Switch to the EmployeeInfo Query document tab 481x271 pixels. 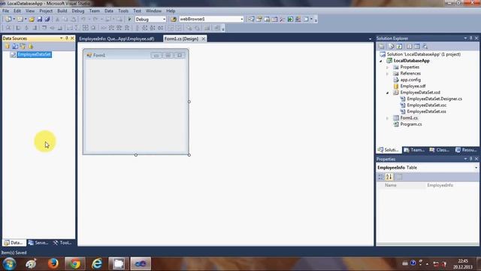(x=116, y=38)
